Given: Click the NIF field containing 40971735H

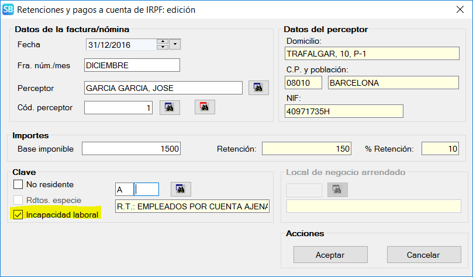Looking at the screenshot, I should [344, 111].
